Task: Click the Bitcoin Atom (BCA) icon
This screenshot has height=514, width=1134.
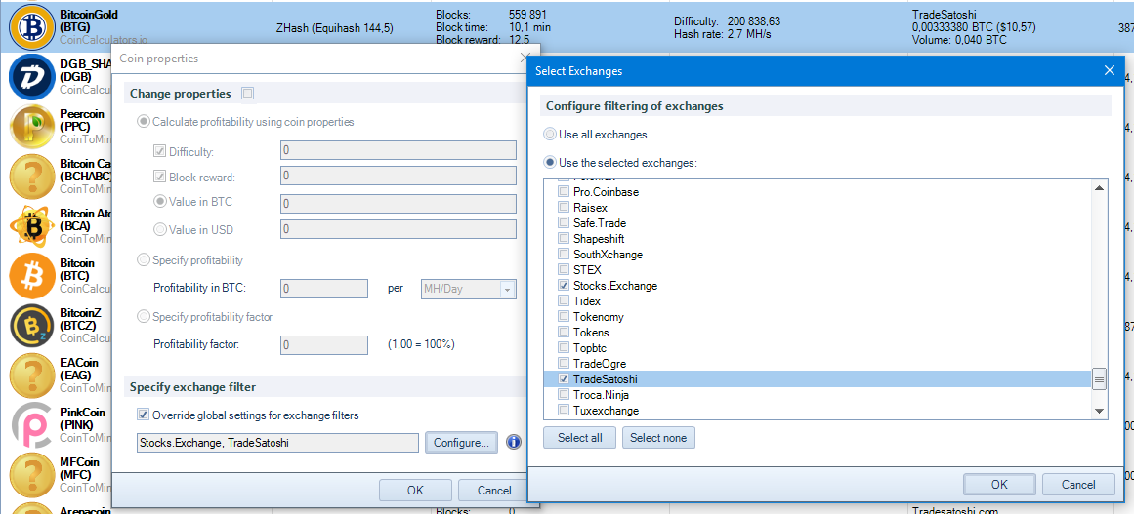Action: [x=32, y=225]
